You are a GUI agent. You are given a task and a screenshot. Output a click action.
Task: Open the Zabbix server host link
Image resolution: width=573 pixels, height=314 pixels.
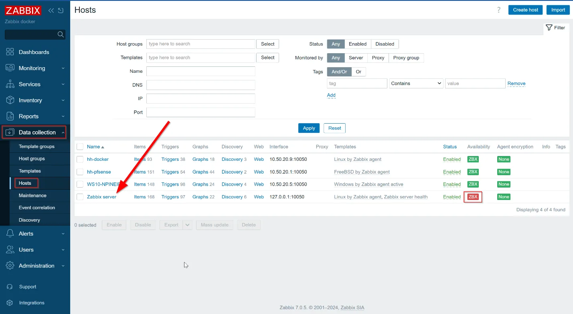click(x=101, y=197)
